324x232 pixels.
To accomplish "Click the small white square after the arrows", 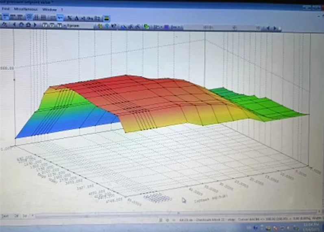I will 280,28.
